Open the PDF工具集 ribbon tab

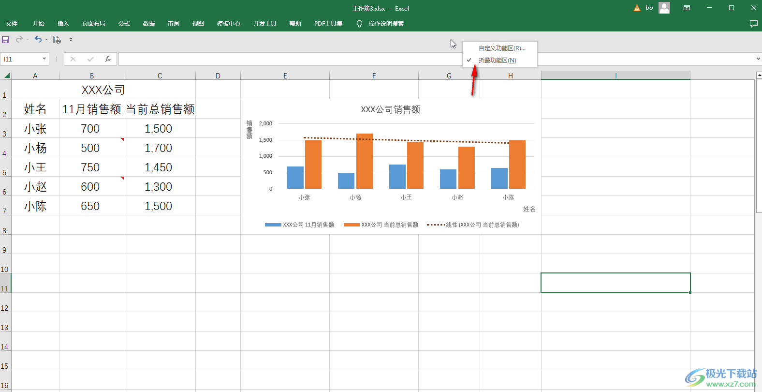coord(328,24)
